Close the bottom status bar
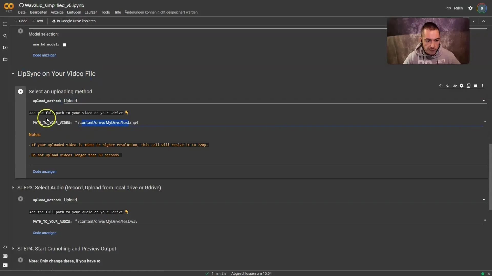Screen dimensions: 492x276 tap(489, 274)
